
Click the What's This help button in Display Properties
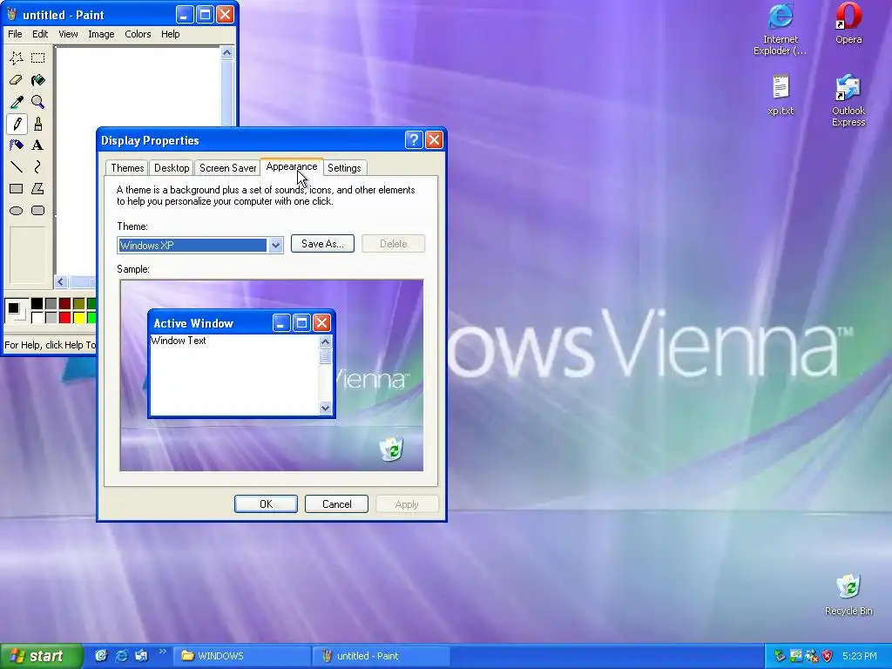click(x=414, y=140)
